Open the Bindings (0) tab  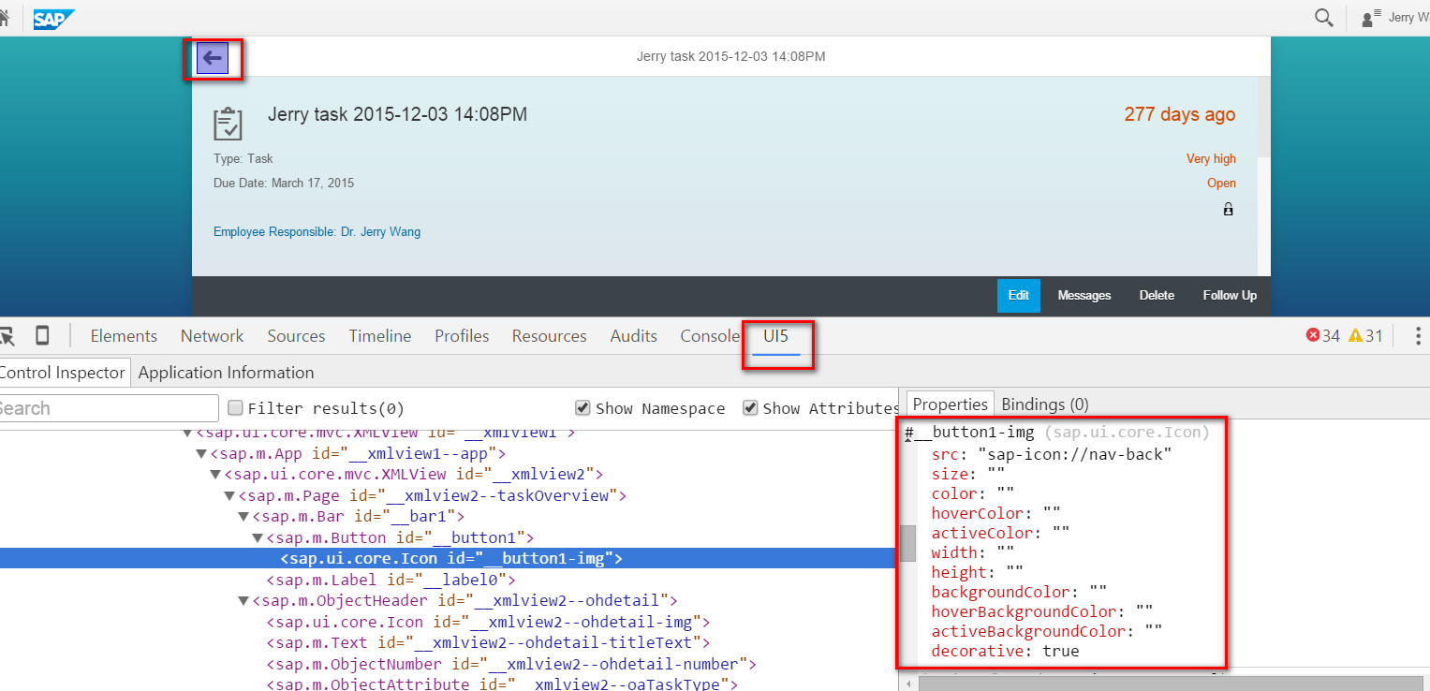pyautogui.click(x=1045, y=404)
